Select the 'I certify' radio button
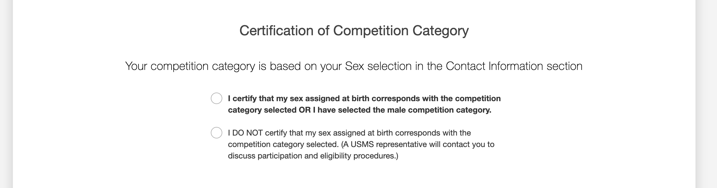This screenshot has width=717, height=188. click(x=217, y=98)
